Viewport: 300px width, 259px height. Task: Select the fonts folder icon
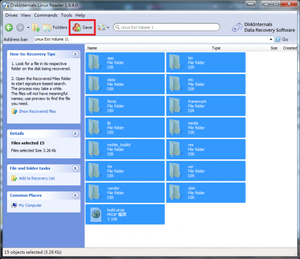pyautogui.click(x=94, y=106)
